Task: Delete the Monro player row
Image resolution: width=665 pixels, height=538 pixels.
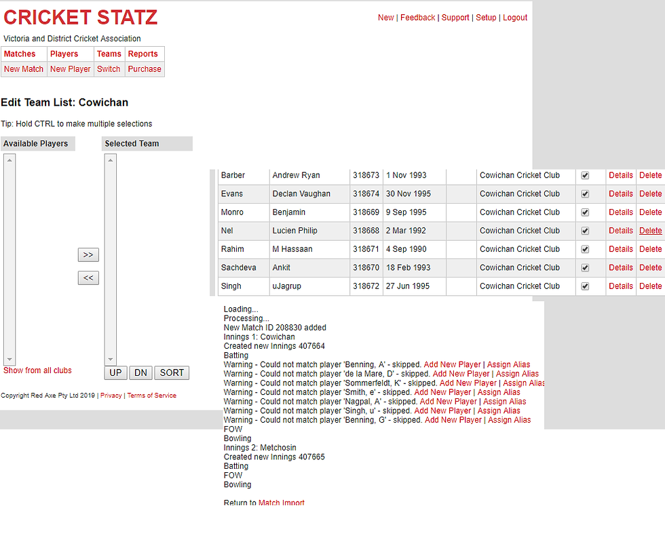Action: click(x=651, y=212)
